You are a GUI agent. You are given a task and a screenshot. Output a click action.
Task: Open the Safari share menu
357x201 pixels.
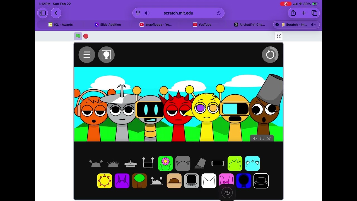pos(293,13)
